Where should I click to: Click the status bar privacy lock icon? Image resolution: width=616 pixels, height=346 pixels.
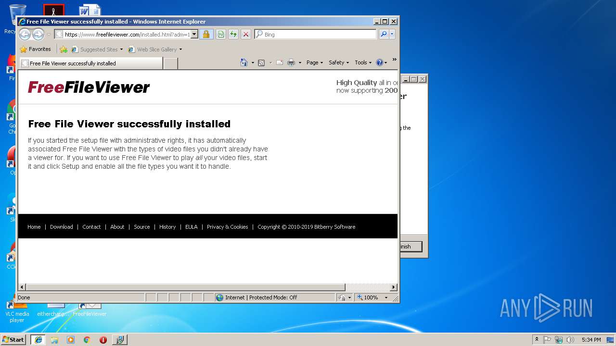point(342,297)
